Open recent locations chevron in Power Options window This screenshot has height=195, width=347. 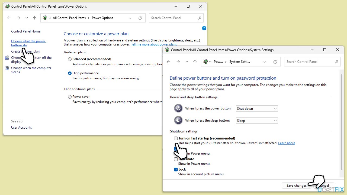pos(27,18)
